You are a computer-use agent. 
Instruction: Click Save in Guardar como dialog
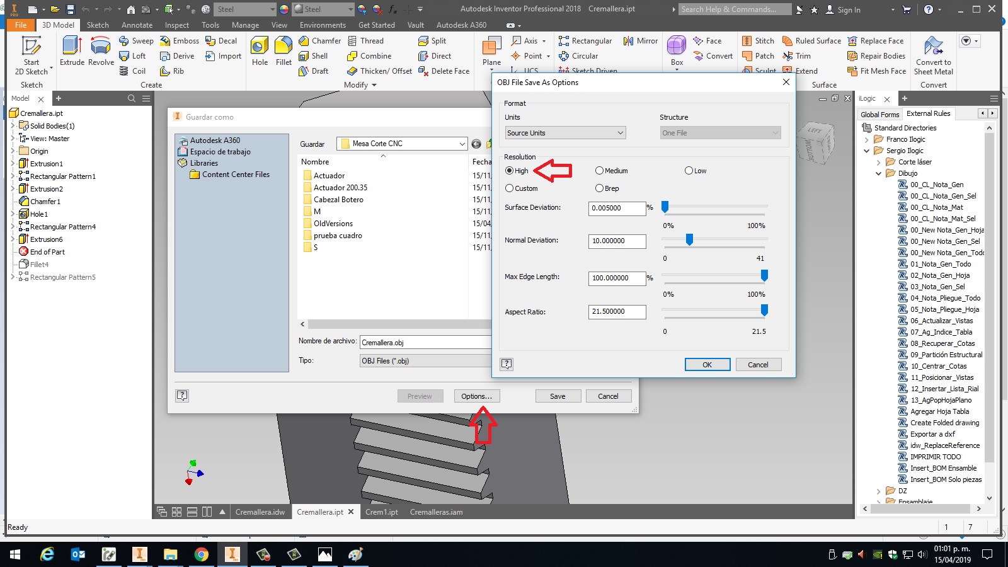pos(558,396)
